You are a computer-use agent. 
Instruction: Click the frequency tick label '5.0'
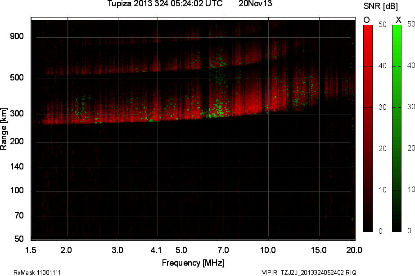pos(181,250)
